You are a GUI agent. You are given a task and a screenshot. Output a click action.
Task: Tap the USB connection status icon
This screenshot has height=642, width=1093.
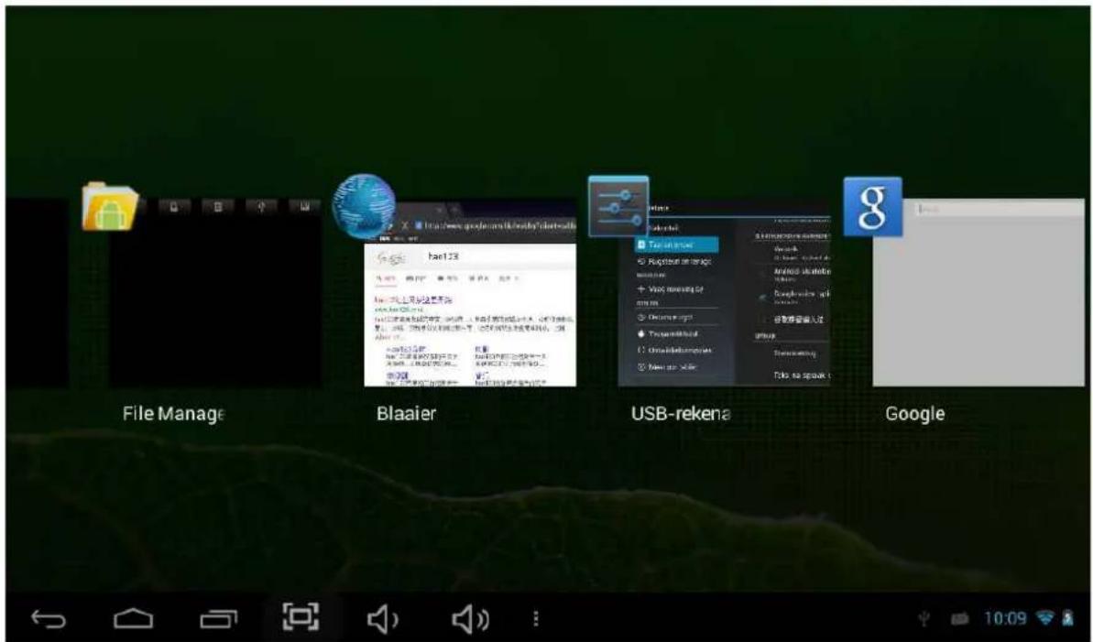tap(926, 619)
